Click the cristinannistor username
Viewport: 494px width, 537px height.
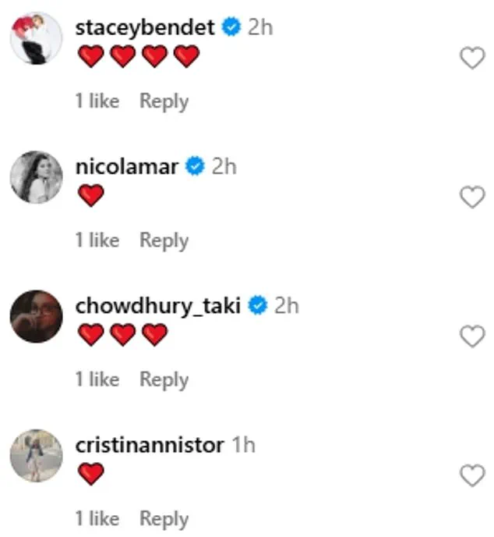(x=150, y=445)
